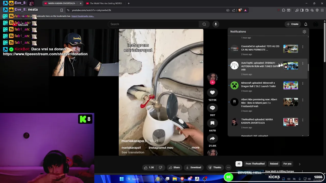Select the All filter chip
Image resolution: width=326 pixels, height=183 pixels.
239,164
